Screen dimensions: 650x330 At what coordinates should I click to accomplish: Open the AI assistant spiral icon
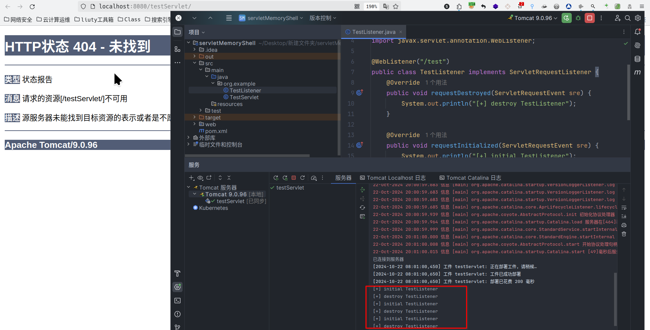point(637,45)
